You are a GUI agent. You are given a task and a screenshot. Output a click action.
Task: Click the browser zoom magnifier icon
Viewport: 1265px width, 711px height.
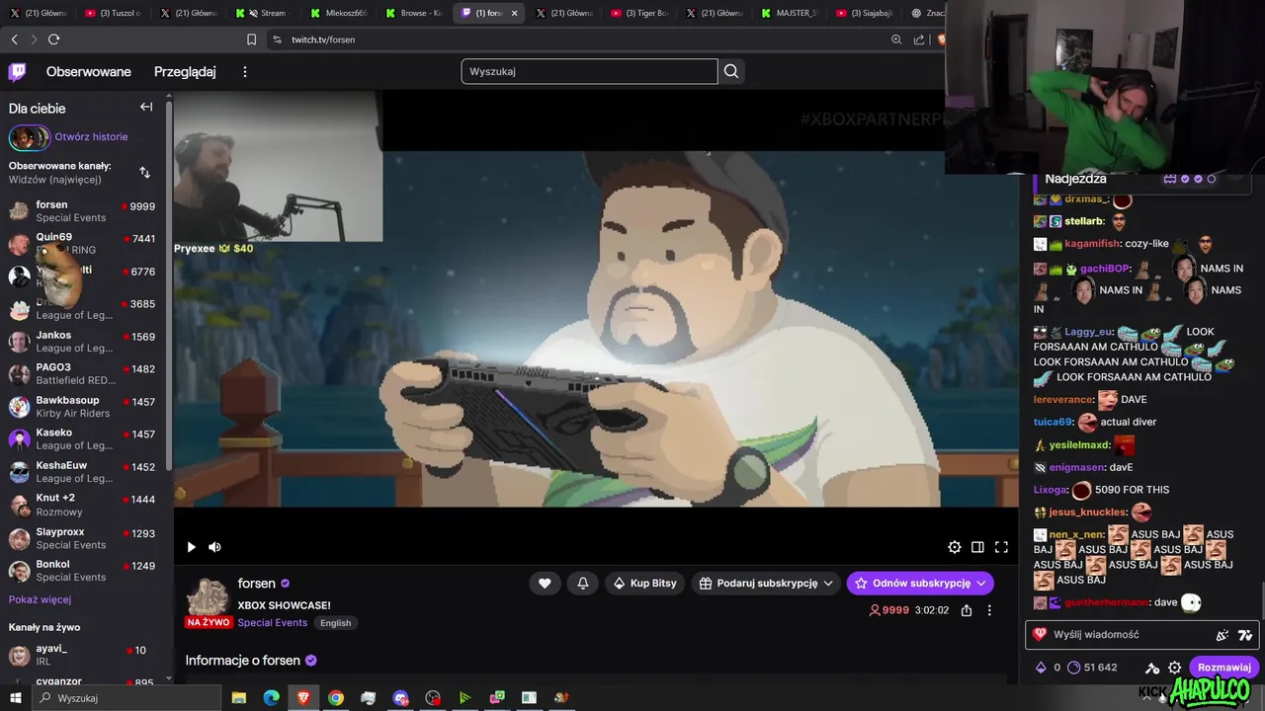click(x=896, y=39)
